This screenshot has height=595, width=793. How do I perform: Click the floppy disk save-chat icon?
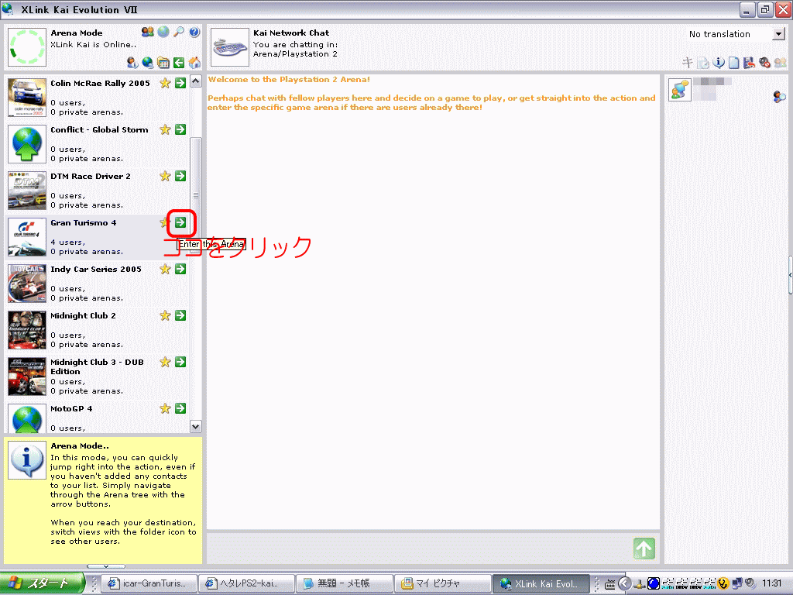pos(749,62)
